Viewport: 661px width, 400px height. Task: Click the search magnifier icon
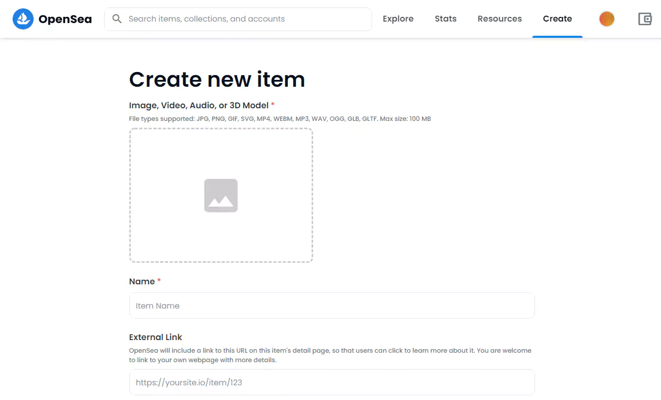117,19
